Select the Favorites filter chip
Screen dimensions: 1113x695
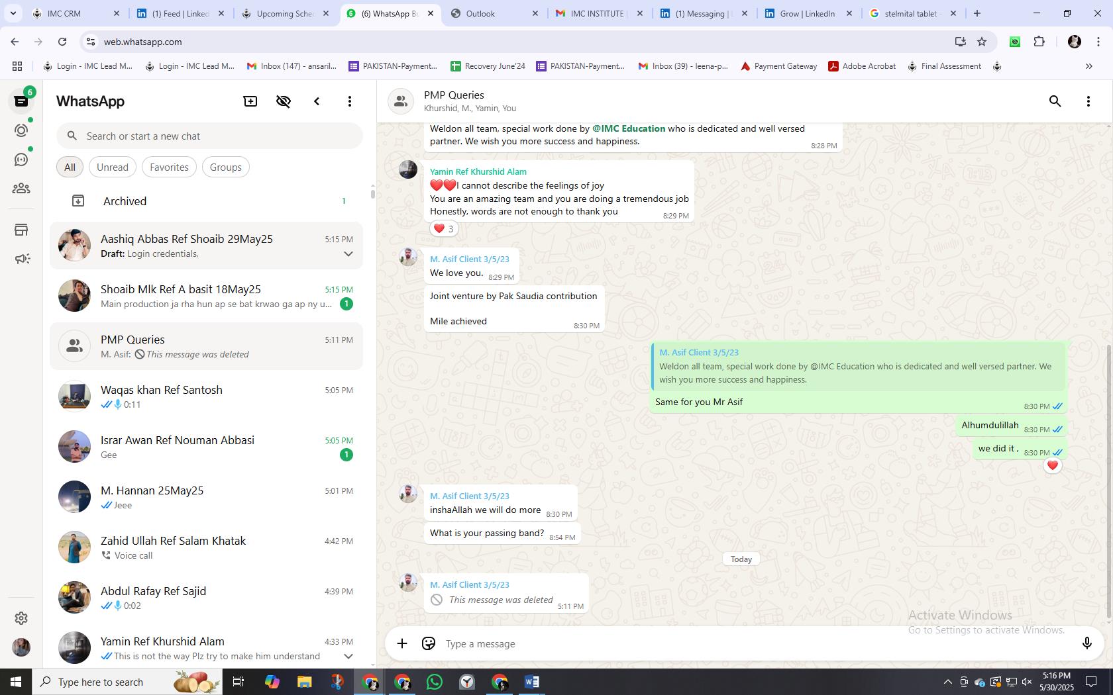pyautogui.click(x=169, y=167)
